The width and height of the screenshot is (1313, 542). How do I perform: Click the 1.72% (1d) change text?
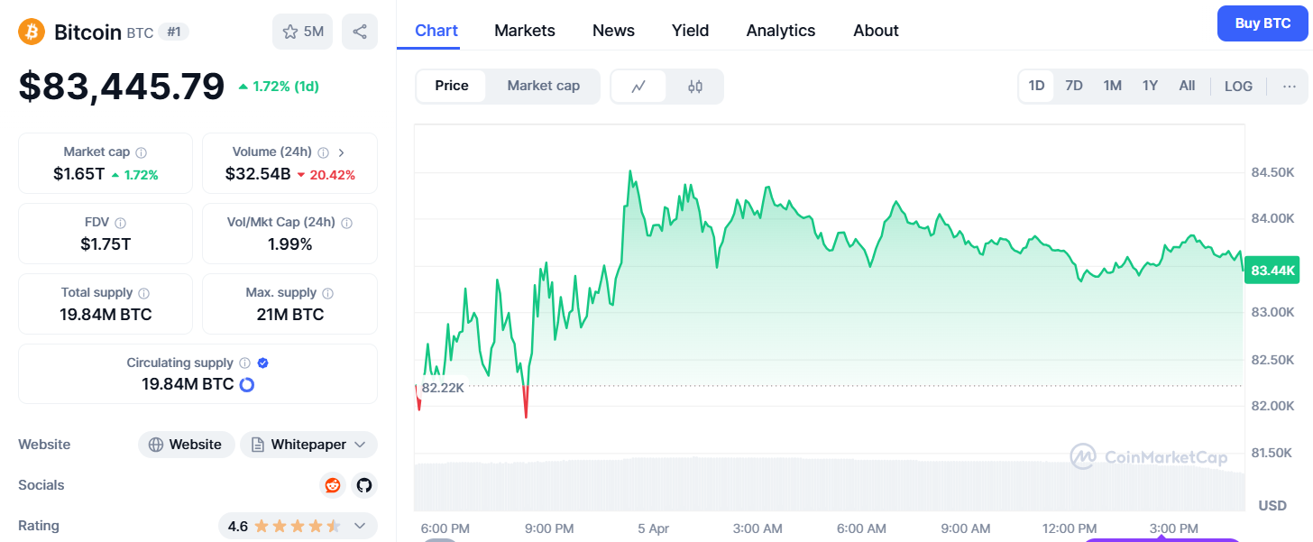click(286, 87)
